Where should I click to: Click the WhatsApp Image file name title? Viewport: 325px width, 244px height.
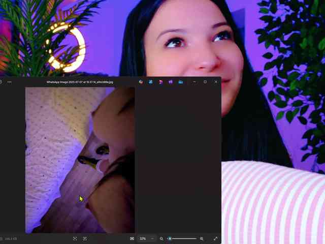[80, 82]
